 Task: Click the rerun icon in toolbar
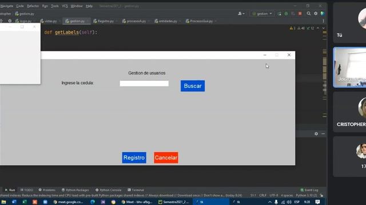[x=280, y=14]
